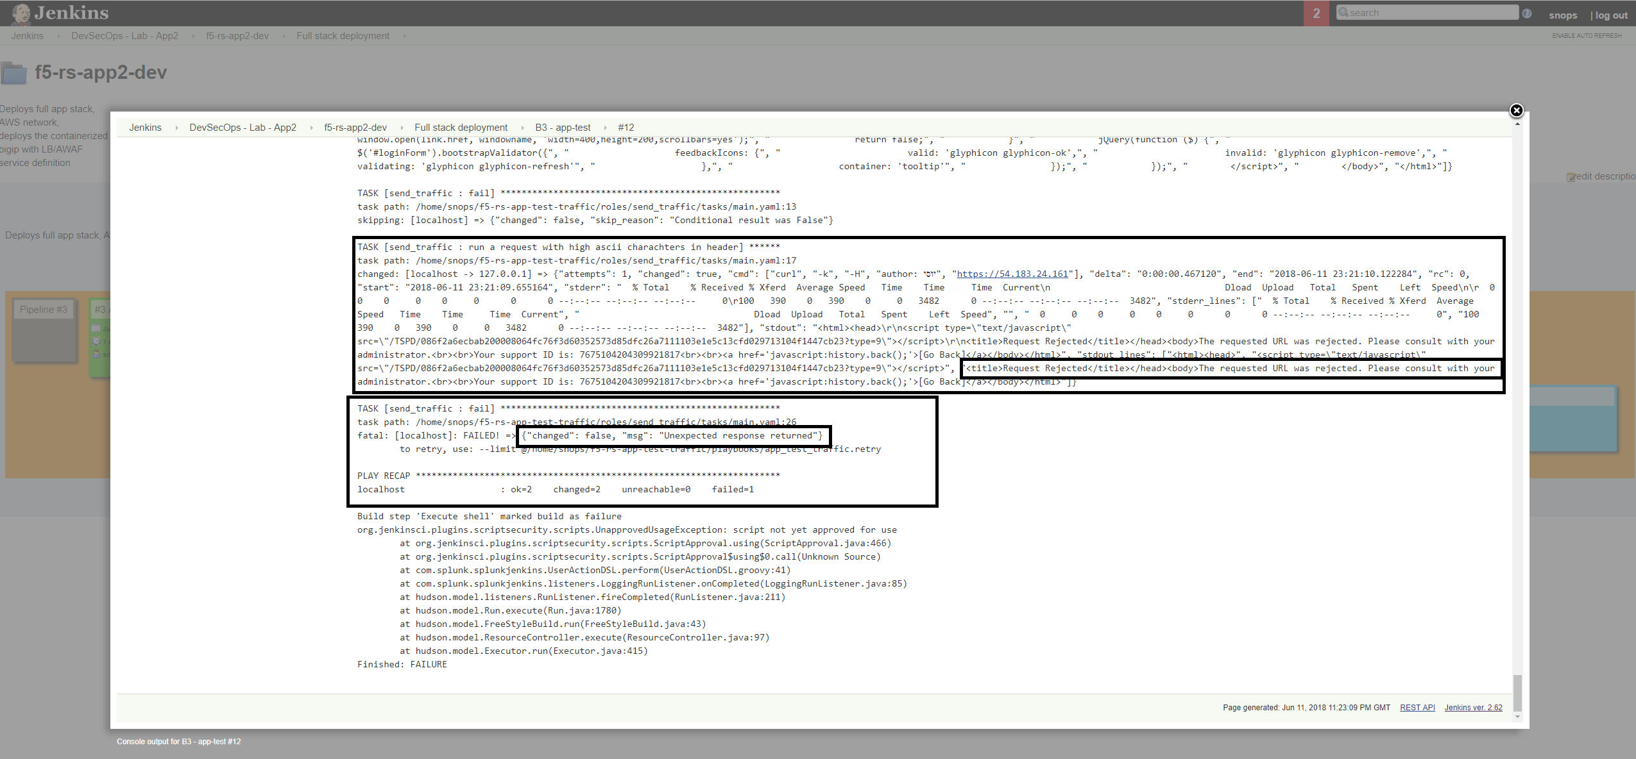1636x759 pixels.
Task: Open the https://54.183.24.161 link in console
Action: pos(1012,274)
